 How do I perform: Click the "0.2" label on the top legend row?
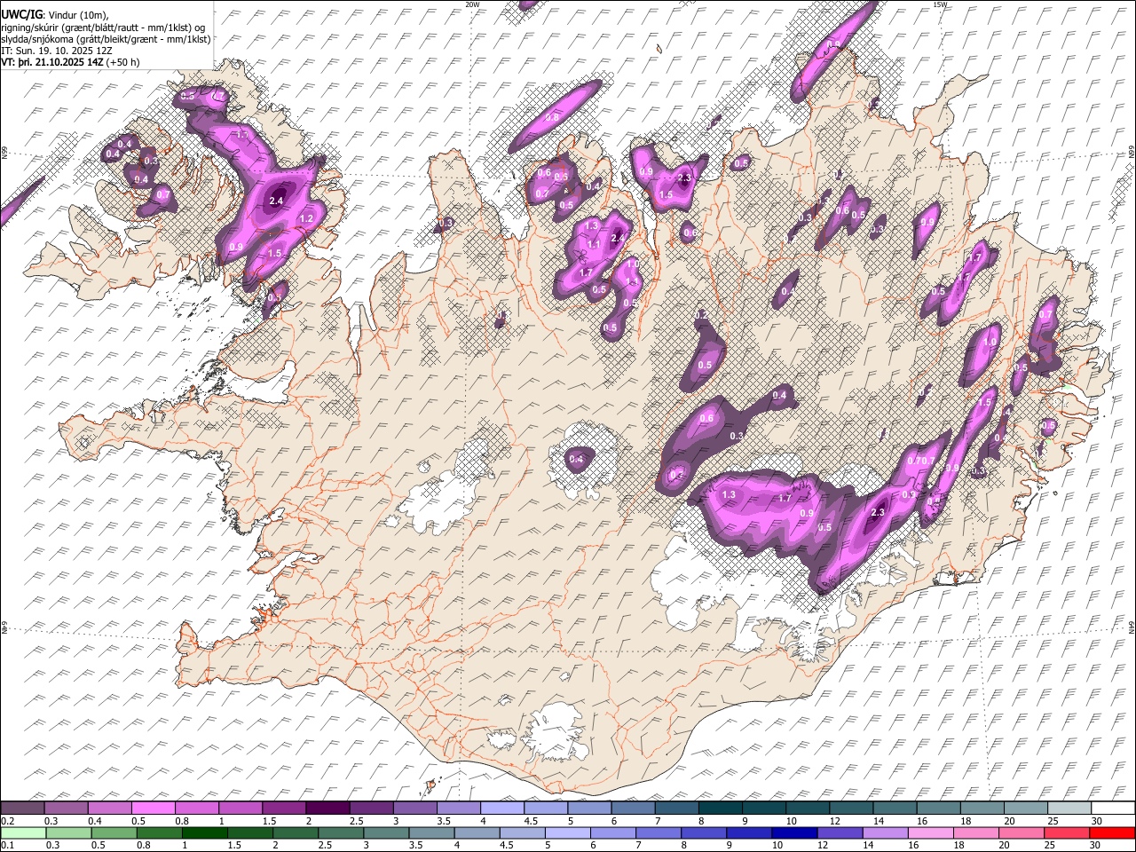[7, 821]
